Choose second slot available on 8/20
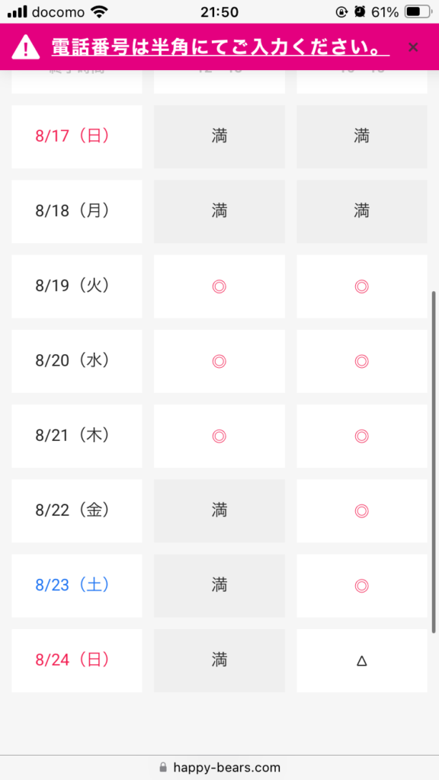The image size is (439, 780). point(362,361)
